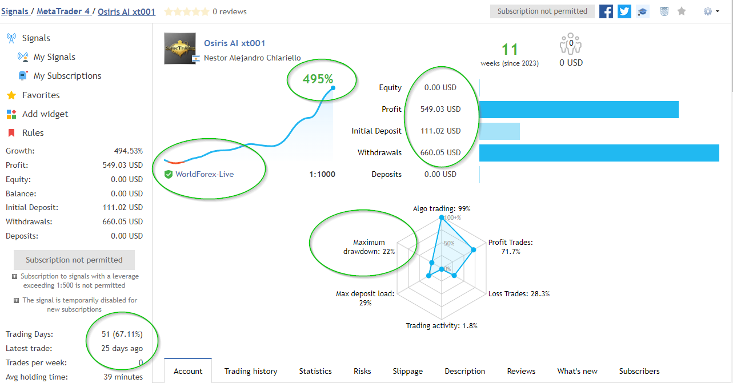This screenshot has height=383, width=733.
Task: Click the Withdrawals bar in chart
Action: [x=599, y=153]
